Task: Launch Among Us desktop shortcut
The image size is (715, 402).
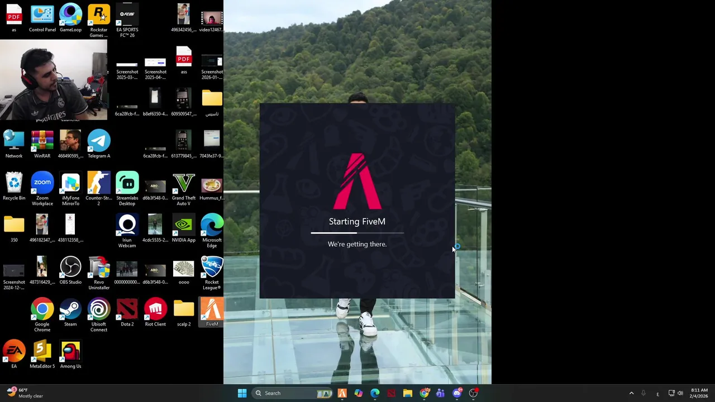Action: pyautogui.click(x=70, y=355)
